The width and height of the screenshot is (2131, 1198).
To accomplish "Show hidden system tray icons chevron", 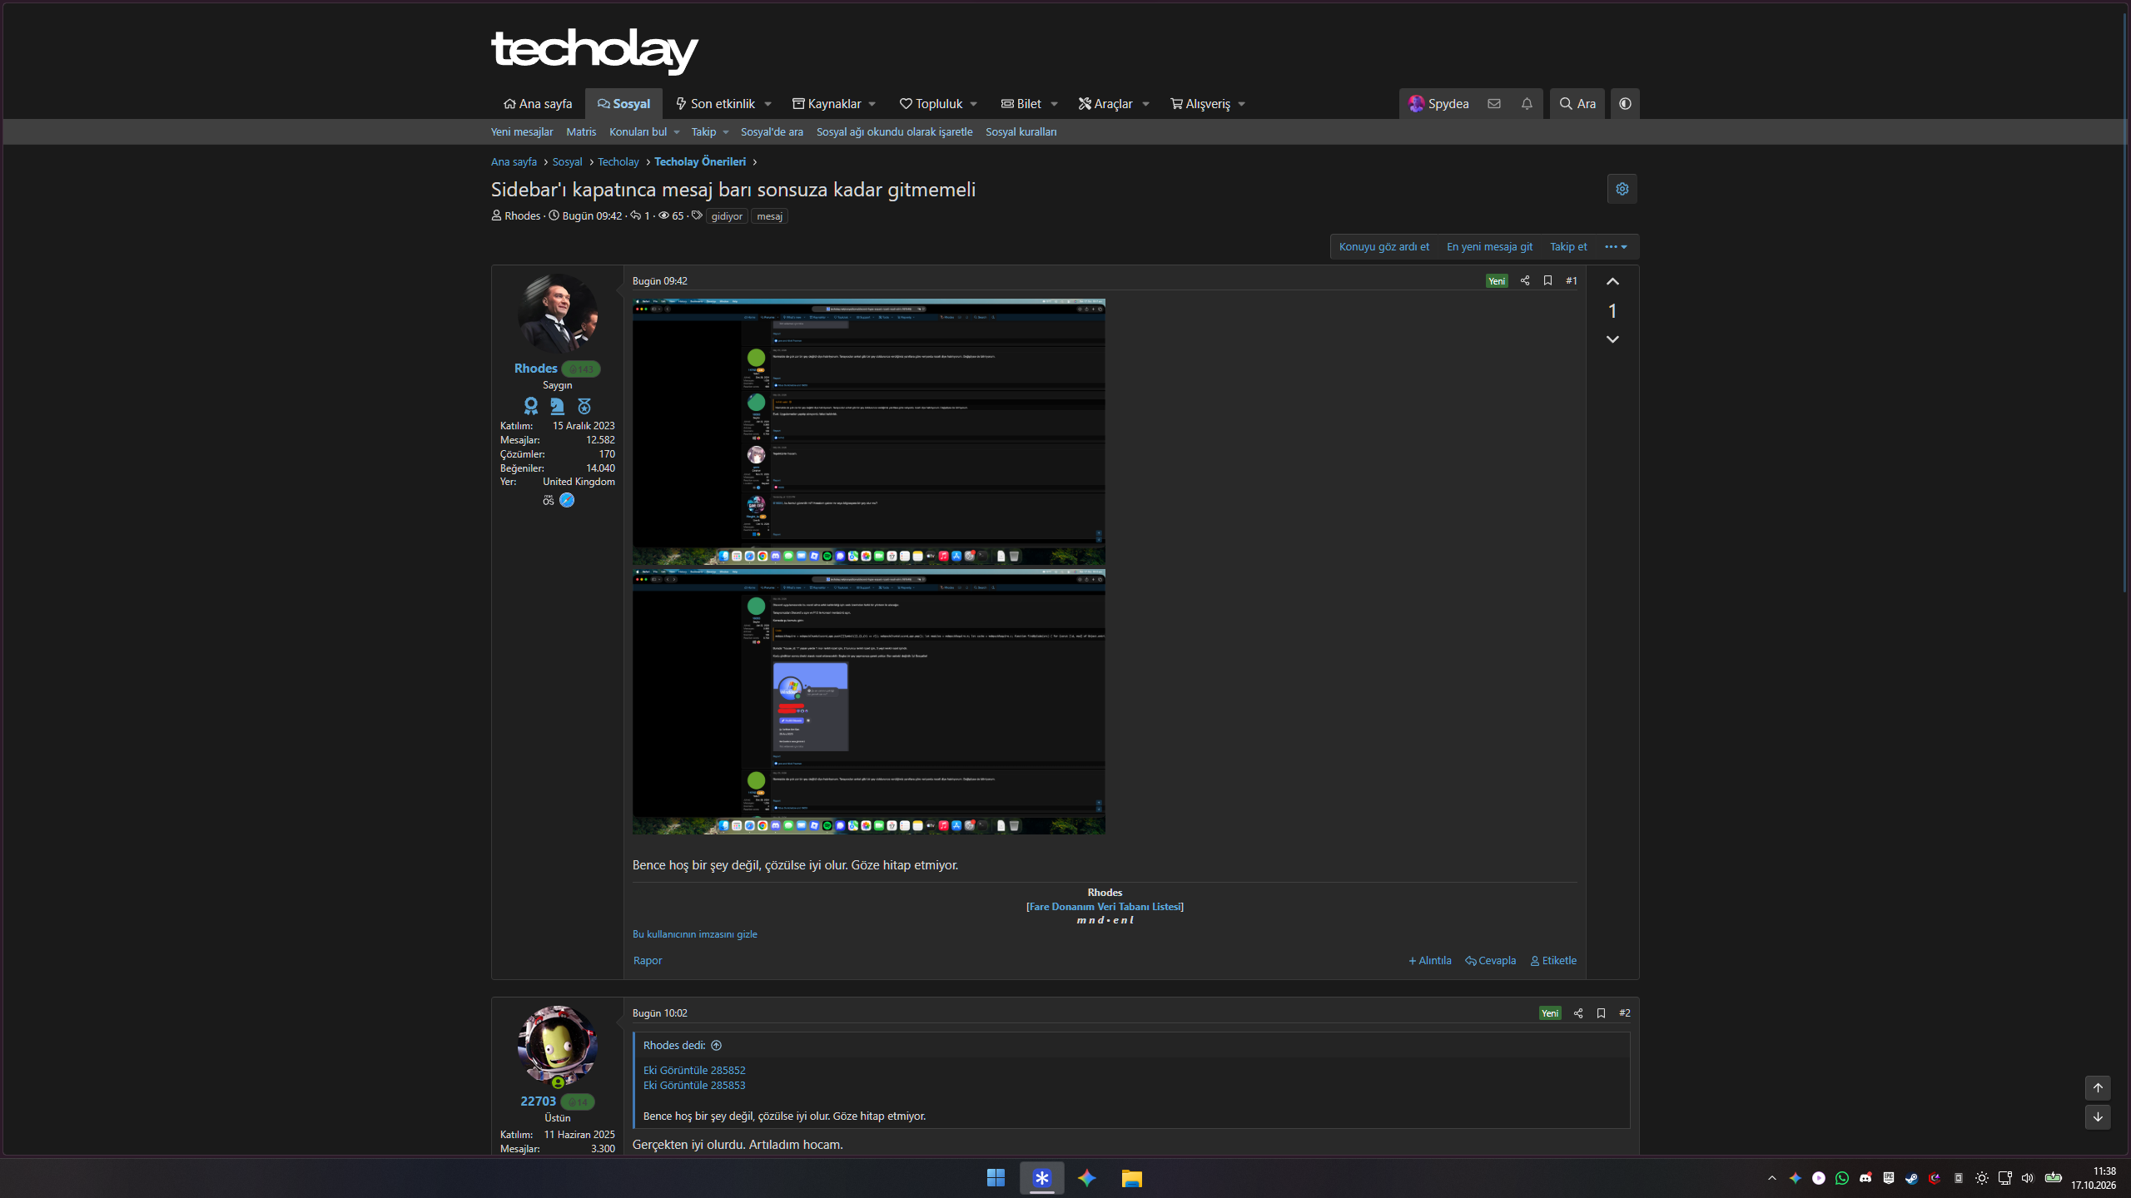I will point(1772,1178).
